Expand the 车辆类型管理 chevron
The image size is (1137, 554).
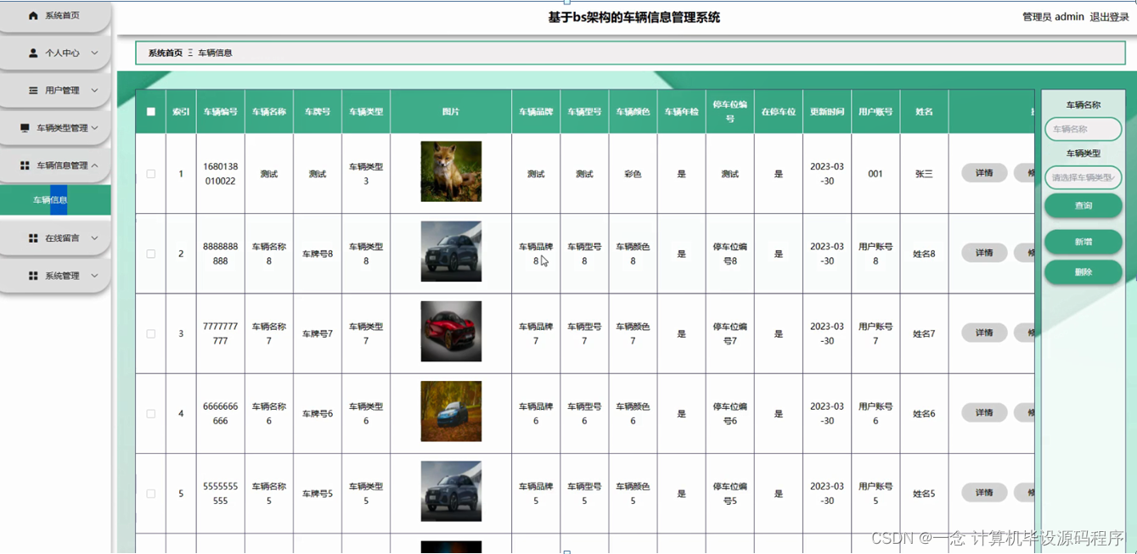tap(94, 128)
